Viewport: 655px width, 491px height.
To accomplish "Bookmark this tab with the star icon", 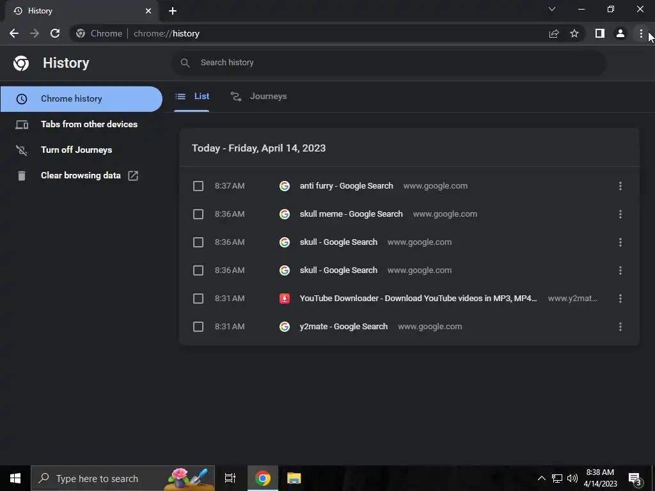I will 574,33.
